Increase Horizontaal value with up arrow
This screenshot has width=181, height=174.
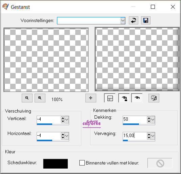point(63,134)
